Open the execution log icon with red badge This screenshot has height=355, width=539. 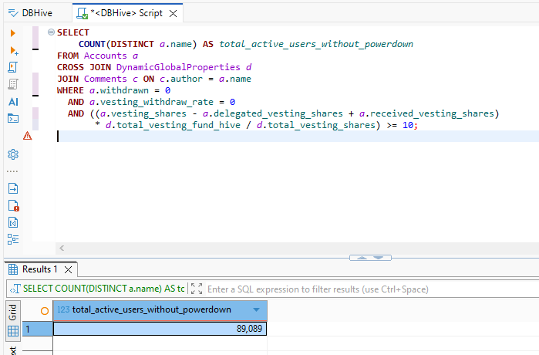[13, 205]
